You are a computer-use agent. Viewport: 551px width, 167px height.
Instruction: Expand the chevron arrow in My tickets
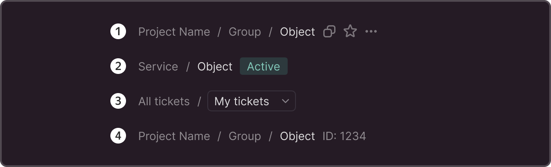[x=285, y=101]
